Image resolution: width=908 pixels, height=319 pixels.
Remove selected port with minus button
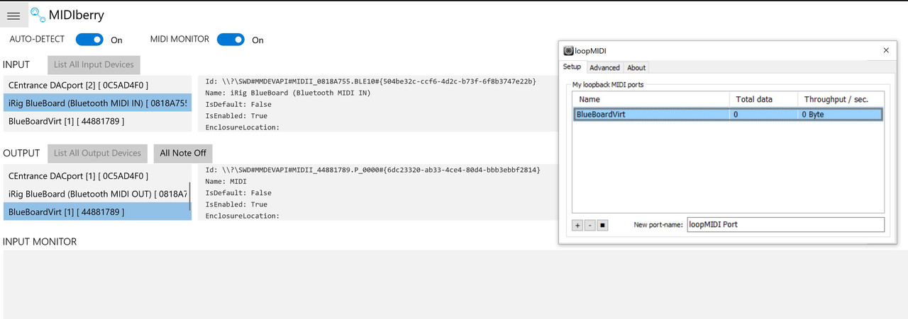pyautogui.click(x=590, y=225)
